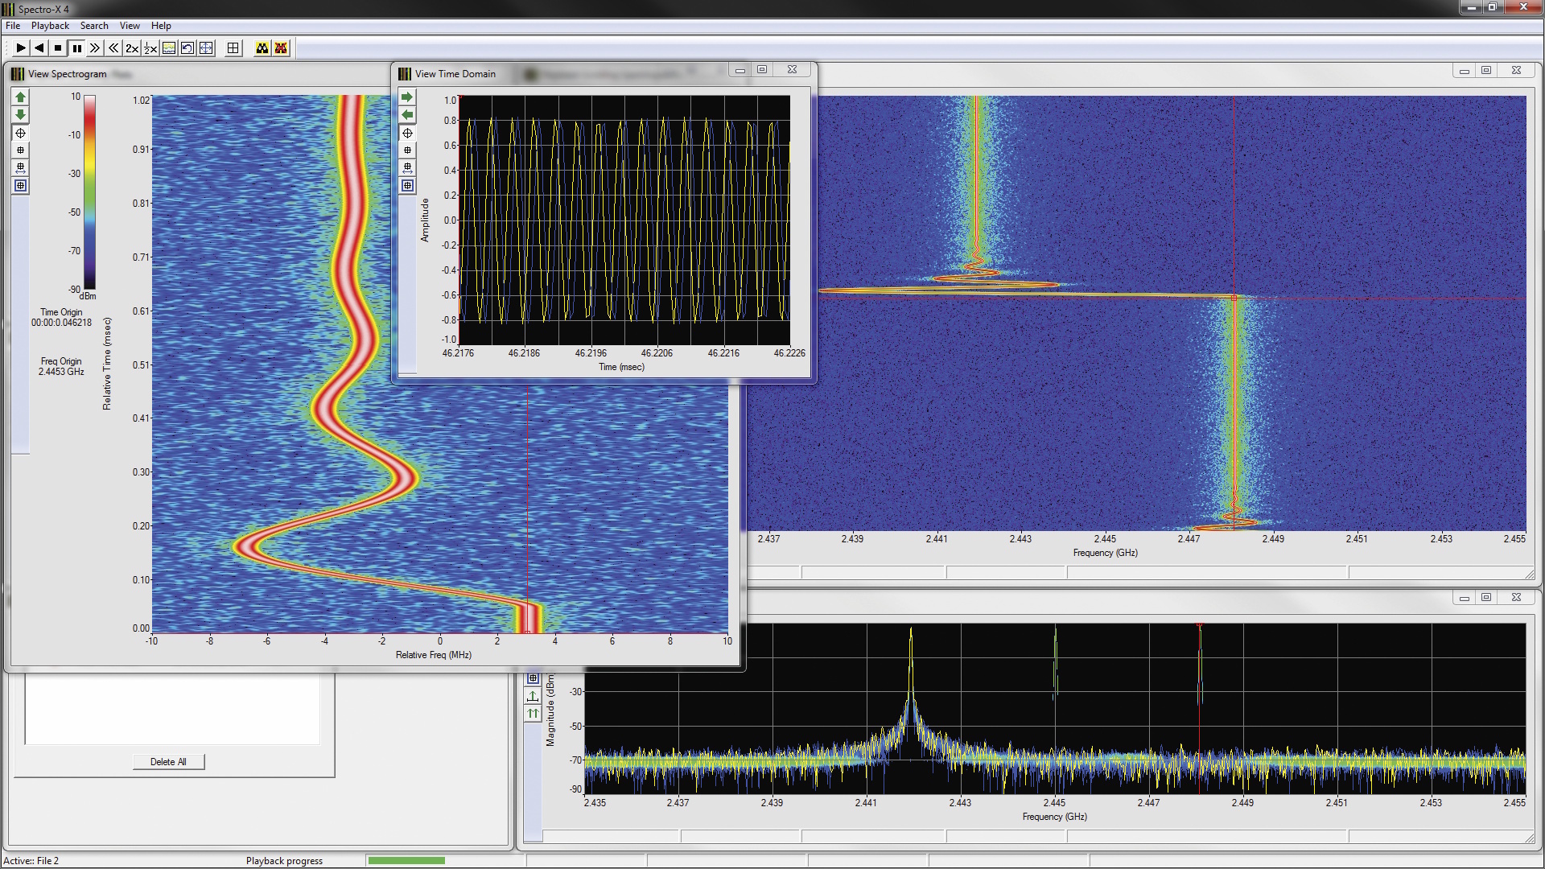1545x869 pixels.
Task: Step forward with double right arrows
Action: point(95,48)
